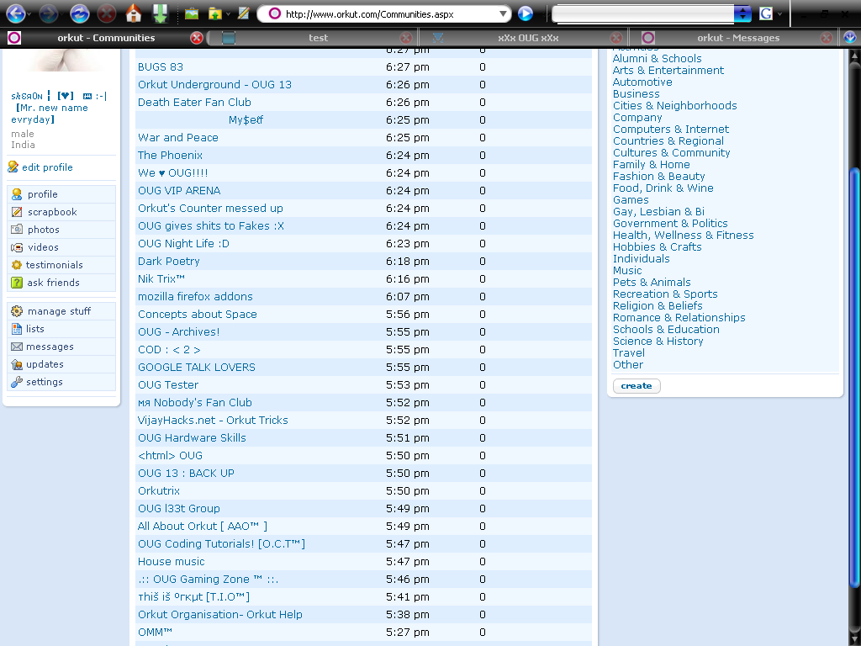The height and width of the screenshot is (646, 861).
Task: Go forward with the forward arrow
Action: tap(48, 13)
